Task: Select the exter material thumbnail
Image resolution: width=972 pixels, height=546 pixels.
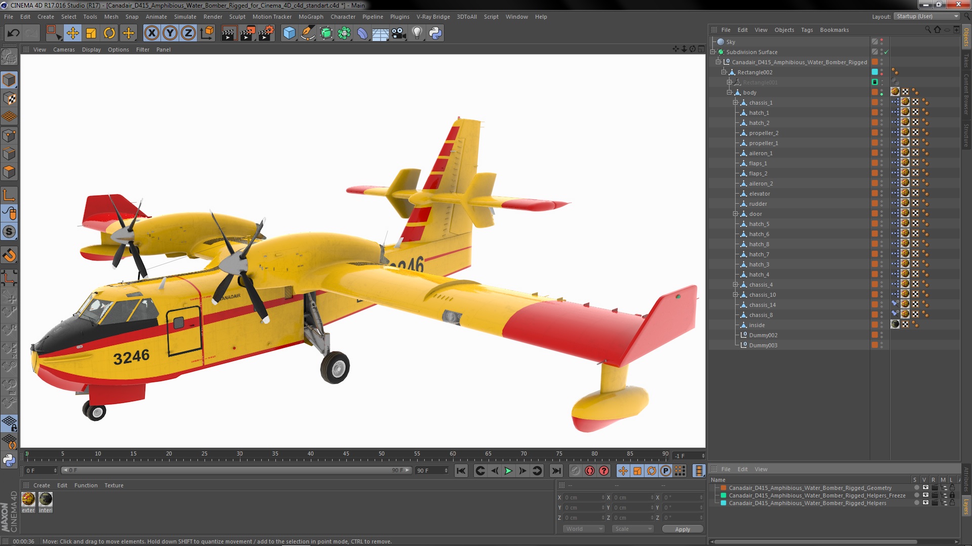Action: coord(28,499)
